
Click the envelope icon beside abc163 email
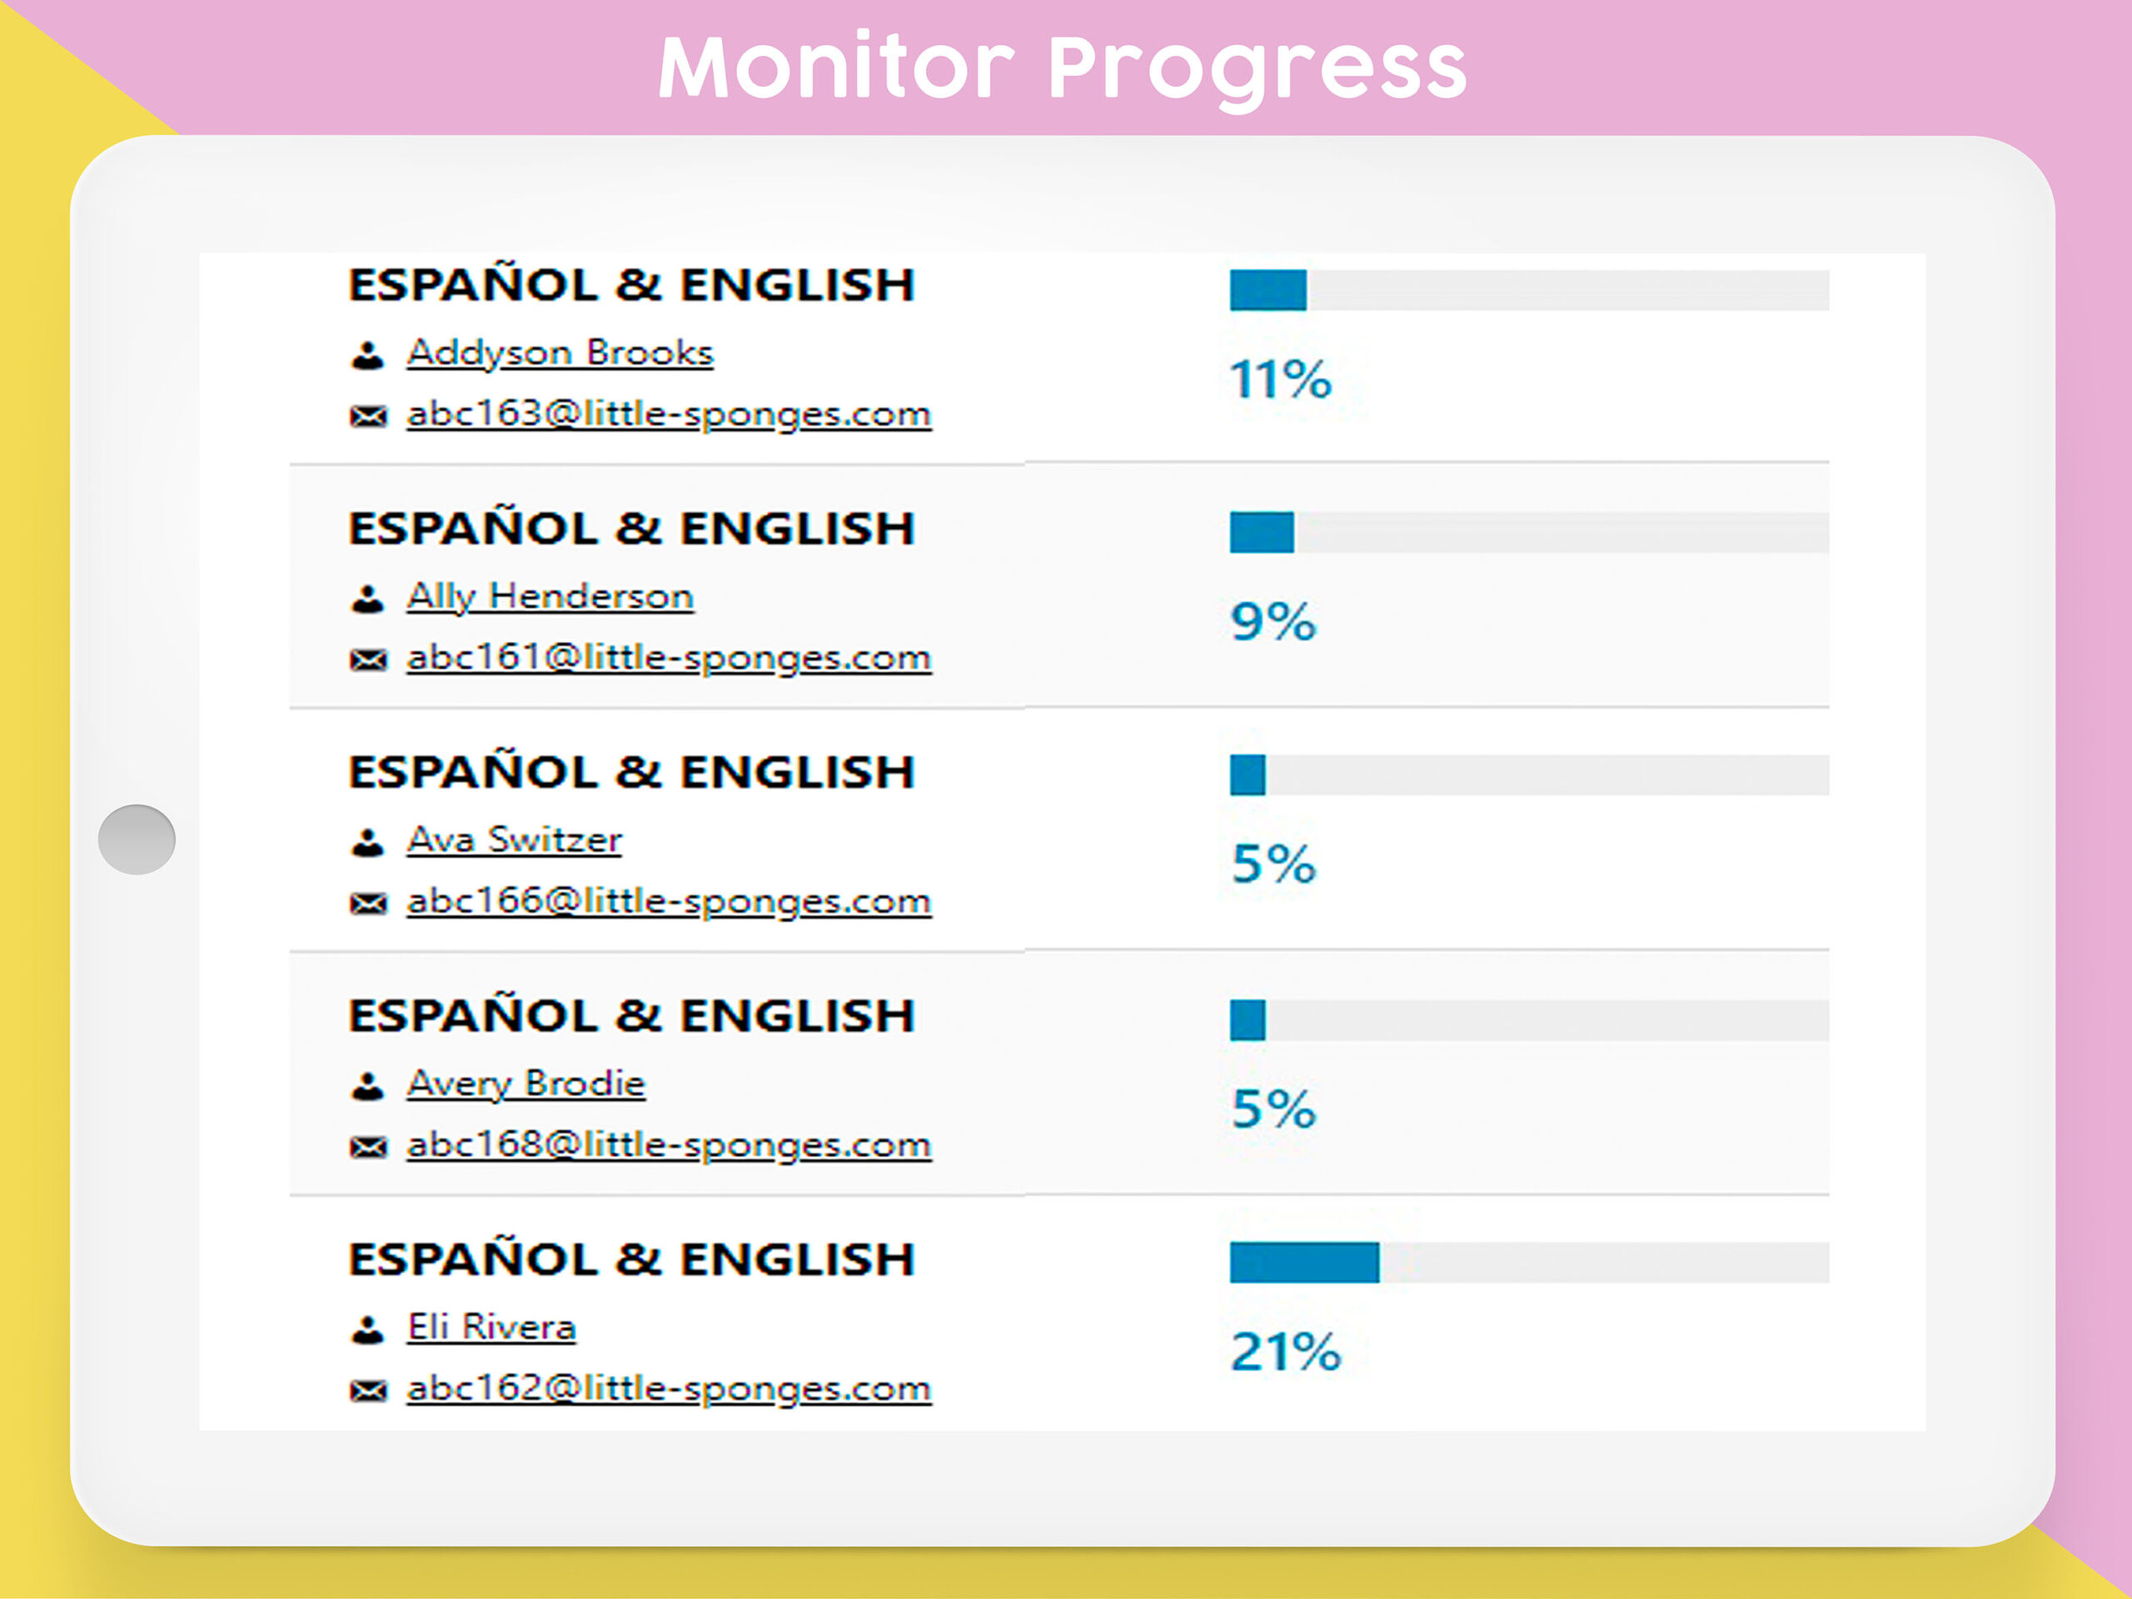[x=367, y=416]
